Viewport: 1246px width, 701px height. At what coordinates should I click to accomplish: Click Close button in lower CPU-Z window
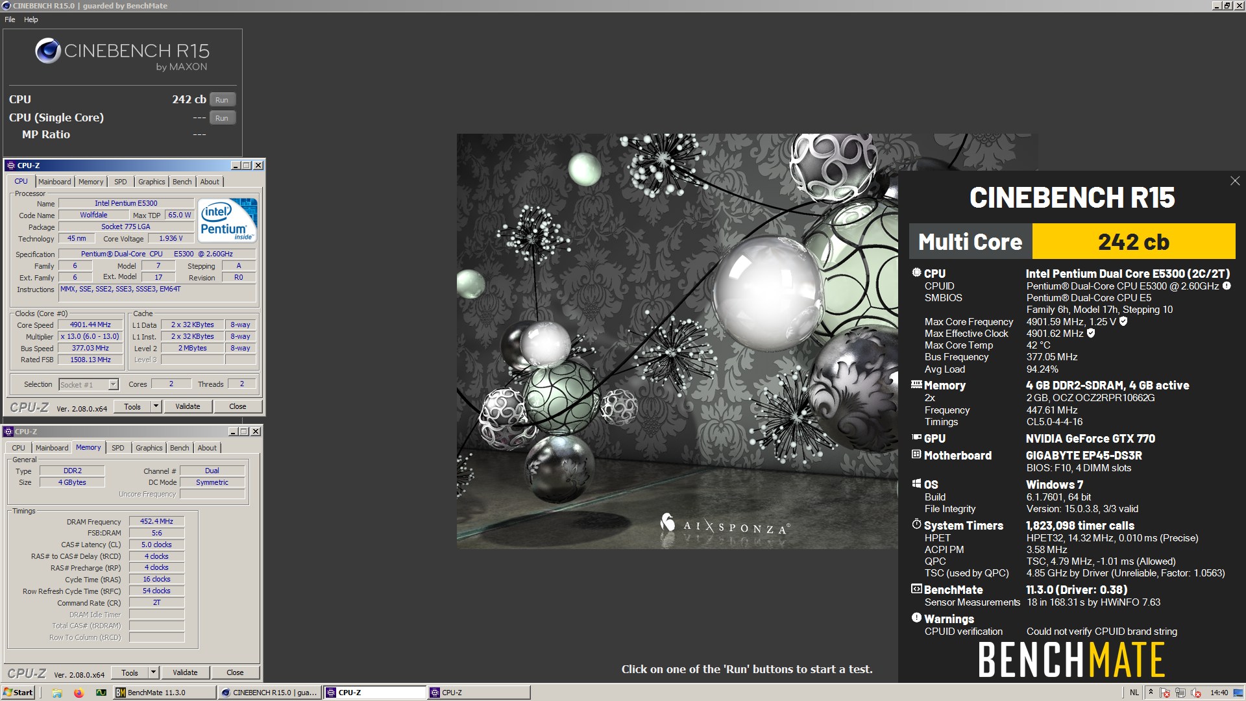tap(235, 673)
